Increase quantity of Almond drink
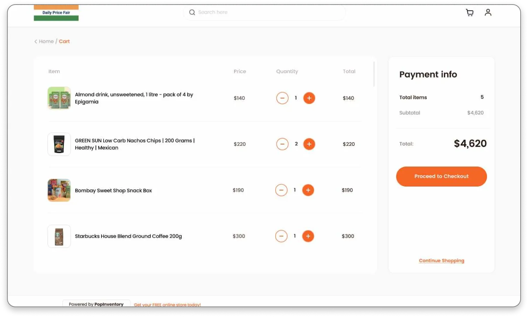 click(309, 98)
